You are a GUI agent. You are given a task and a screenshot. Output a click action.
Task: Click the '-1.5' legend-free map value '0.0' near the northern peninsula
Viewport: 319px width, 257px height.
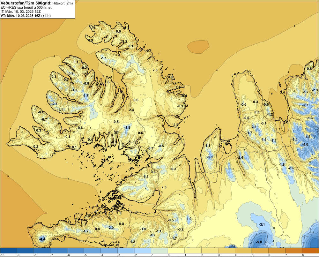(x=118, y=31)
